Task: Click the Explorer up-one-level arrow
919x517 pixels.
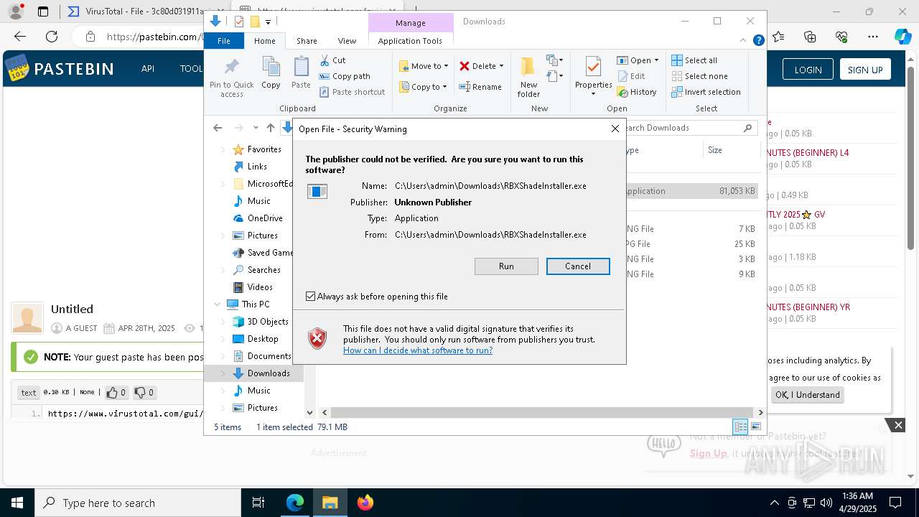Action: (270, 128)
